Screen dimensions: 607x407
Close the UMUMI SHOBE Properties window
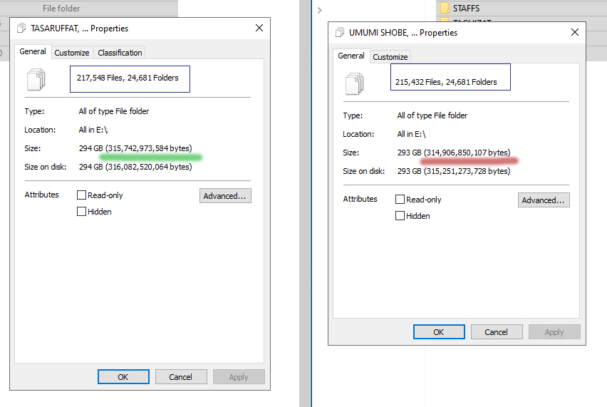pos(575,32)
